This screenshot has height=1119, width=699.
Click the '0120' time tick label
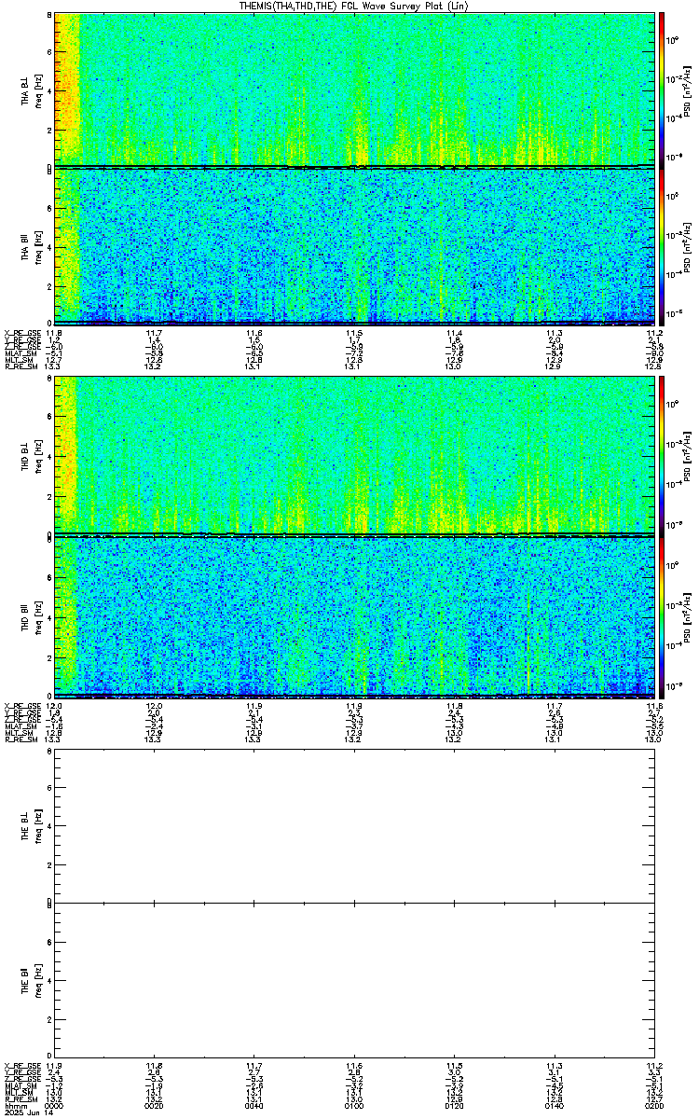click(x=454, y=1106)
